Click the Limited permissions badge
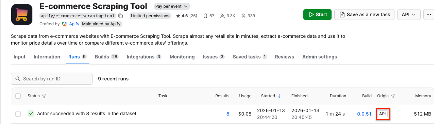The width and height of the screenshot is (438, 124). click(150, 16)
